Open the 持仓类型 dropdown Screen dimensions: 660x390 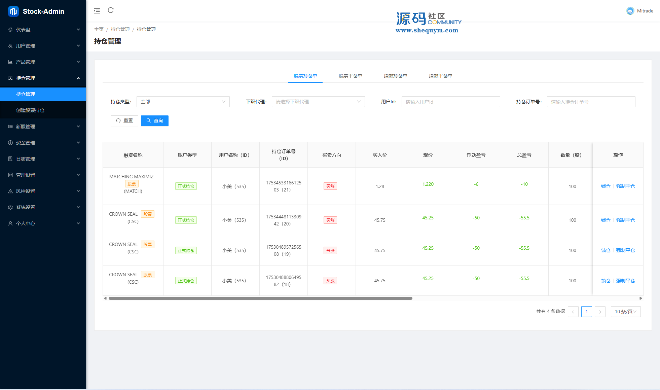(183, 102)
